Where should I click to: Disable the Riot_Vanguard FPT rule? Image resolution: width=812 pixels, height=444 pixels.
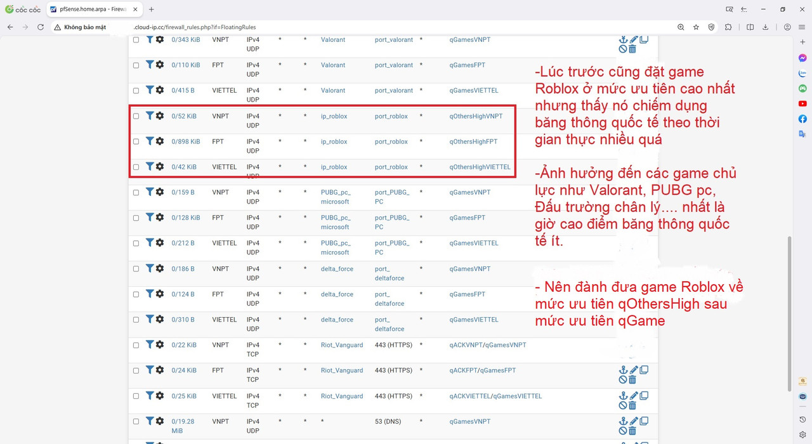[x=623, y=379]
